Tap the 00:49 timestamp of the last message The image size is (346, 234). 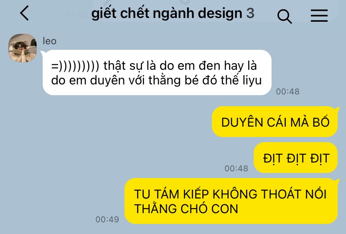coord(107,219)
